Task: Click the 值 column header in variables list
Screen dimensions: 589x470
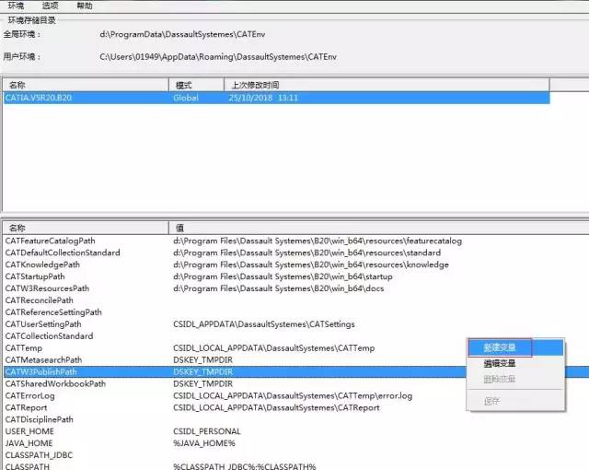Action: click(x=179, y=228)
